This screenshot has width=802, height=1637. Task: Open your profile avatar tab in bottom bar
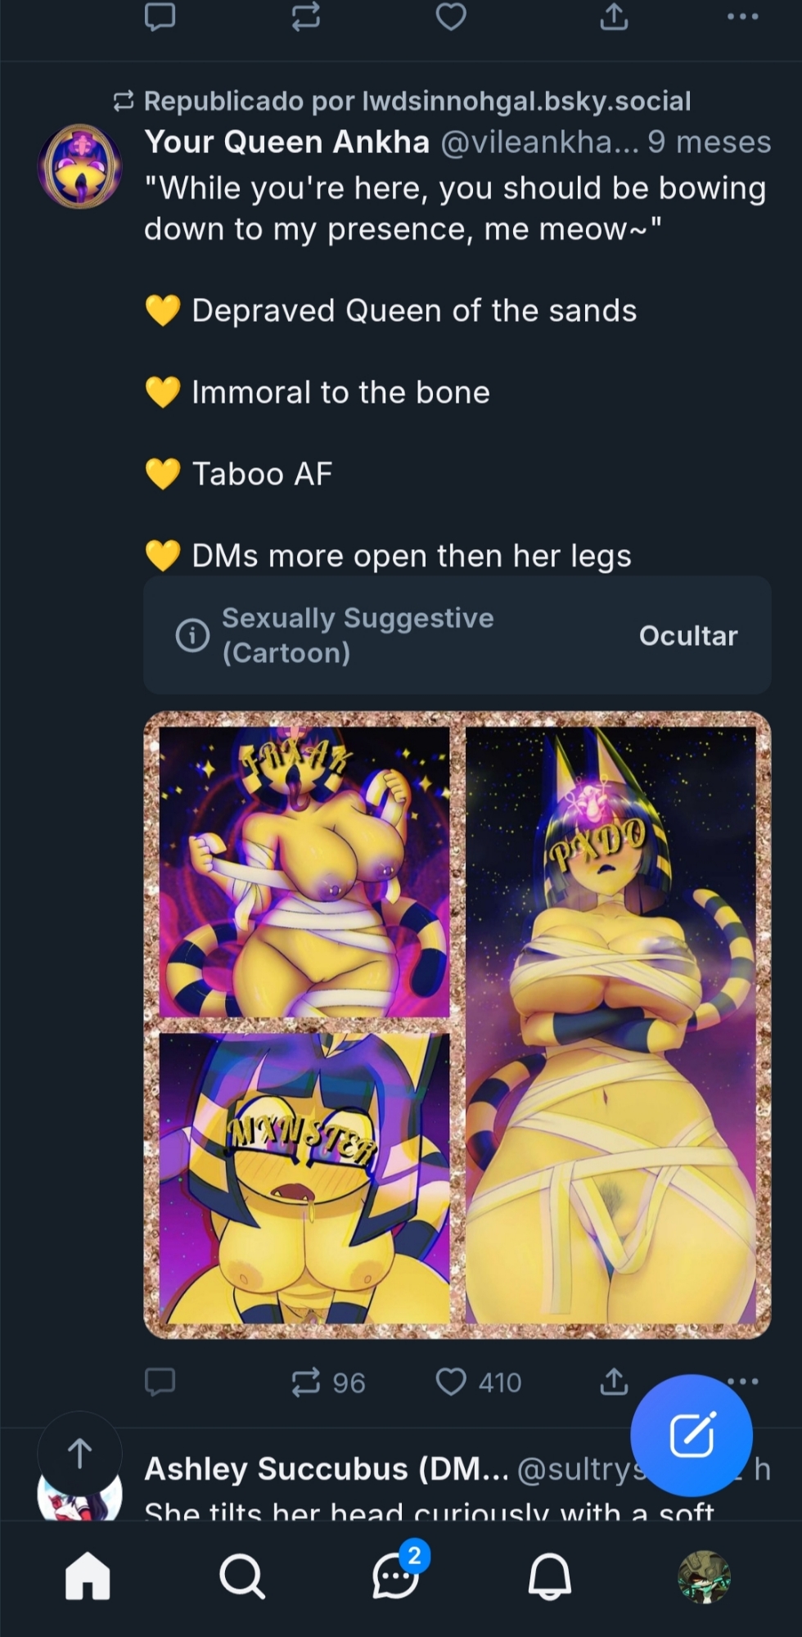(x=704, y=1575)
